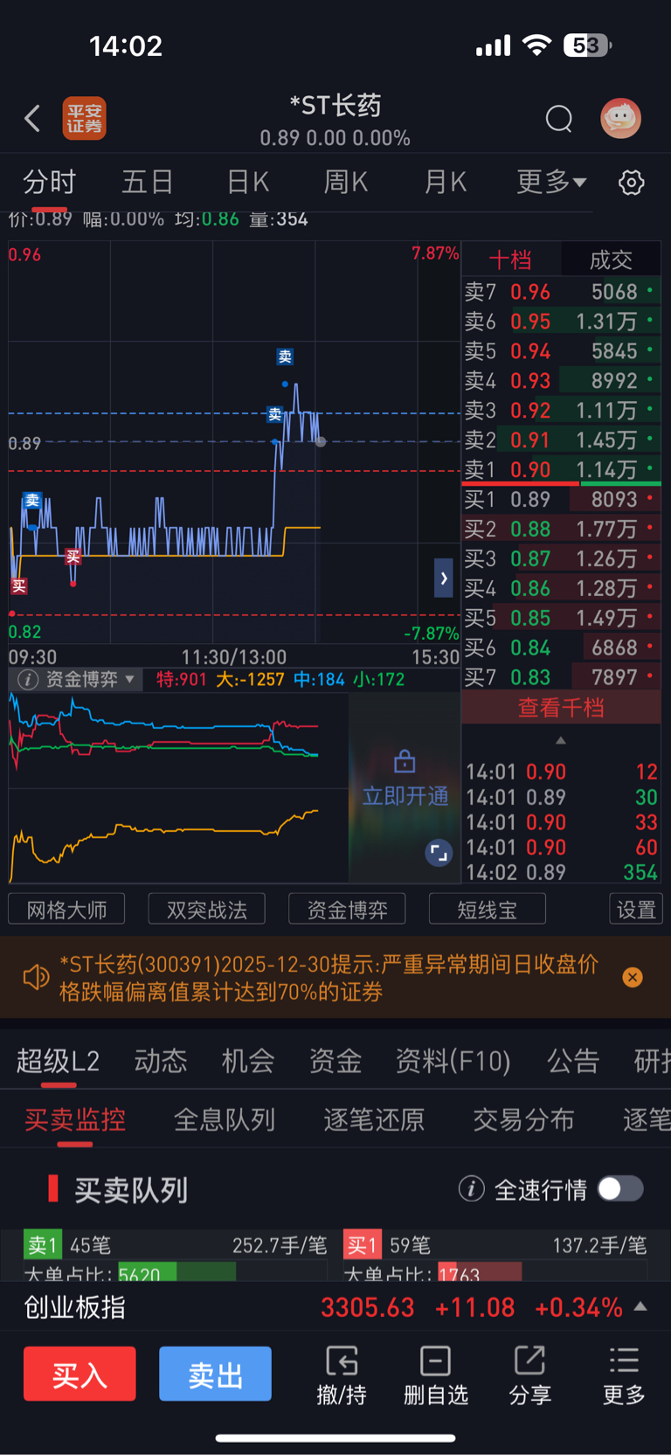Tap the 短线宝 button
The height and width of the screenshot is (1455, 671).
point(488,910)
